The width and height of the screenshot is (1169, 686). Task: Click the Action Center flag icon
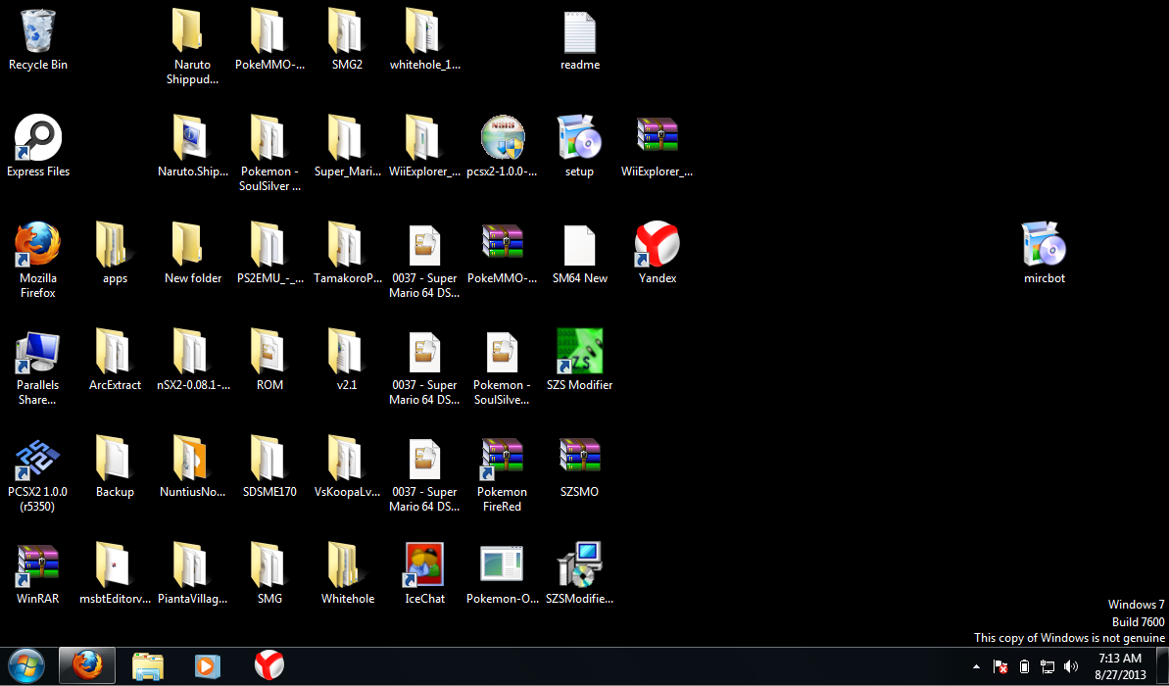tap(1000, 666)
